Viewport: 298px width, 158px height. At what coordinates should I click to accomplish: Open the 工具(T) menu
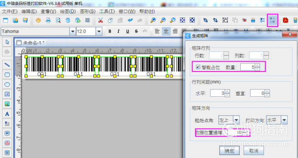[107, 11]
